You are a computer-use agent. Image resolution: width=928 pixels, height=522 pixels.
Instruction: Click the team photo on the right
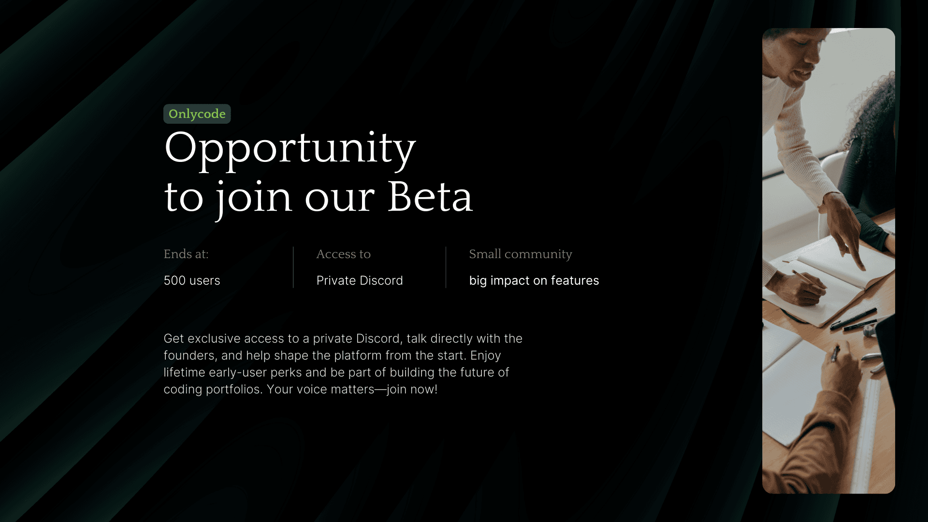(x=828, y=261)
